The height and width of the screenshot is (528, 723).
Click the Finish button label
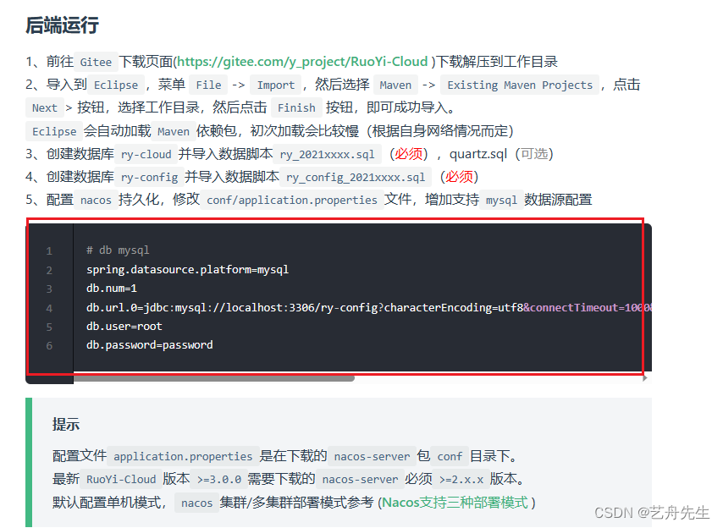(296, 107)
